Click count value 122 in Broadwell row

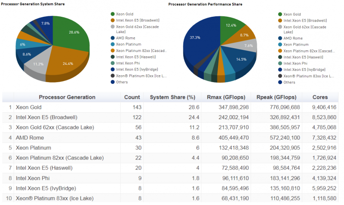137,117
